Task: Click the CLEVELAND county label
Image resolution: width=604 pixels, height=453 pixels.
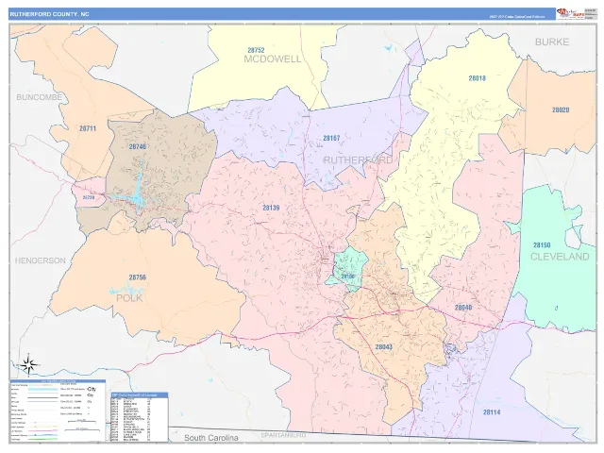Action: click(560, 257)
